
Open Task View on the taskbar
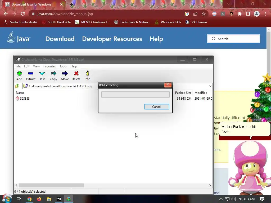(x=19, y=199)
